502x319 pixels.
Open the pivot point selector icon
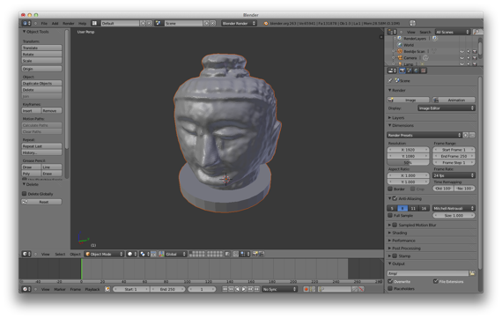coord(144,254)
